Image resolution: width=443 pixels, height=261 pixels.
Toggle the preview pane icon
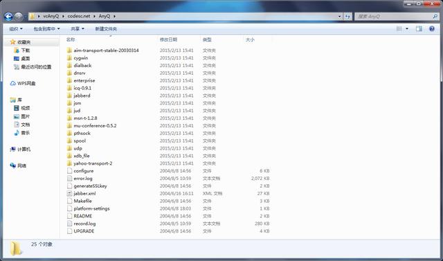[x=419, y=28]
